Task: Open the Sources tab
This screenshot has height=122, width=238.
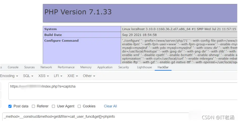Action: tap(29, 67)
